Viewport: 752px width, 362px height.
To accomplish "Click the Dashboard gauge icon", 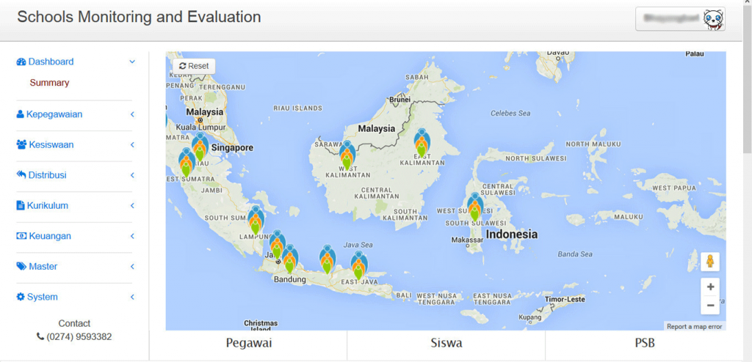I will click(21, 62).
